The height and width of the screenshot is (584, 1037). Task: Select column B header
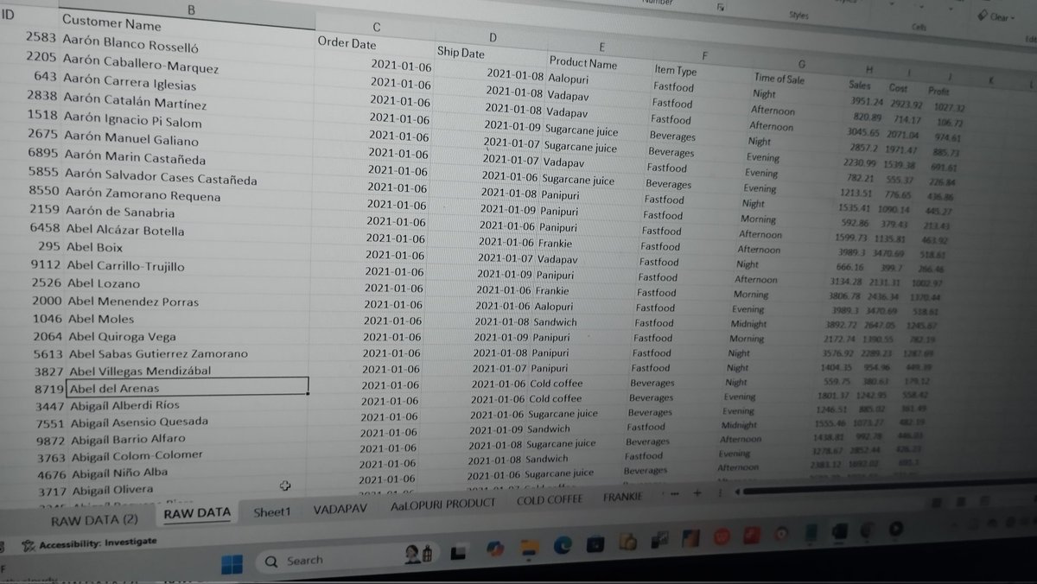192,10
